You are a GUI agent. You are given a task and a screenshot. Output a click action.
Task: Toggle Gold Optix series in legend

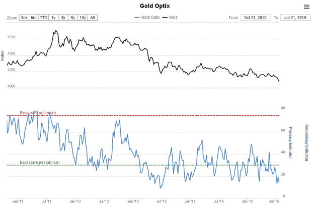point(149,18)
